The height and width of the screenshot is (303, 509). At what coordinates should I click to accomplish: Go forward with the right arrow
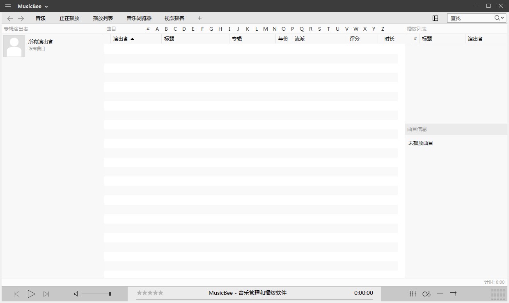[21, 18]
